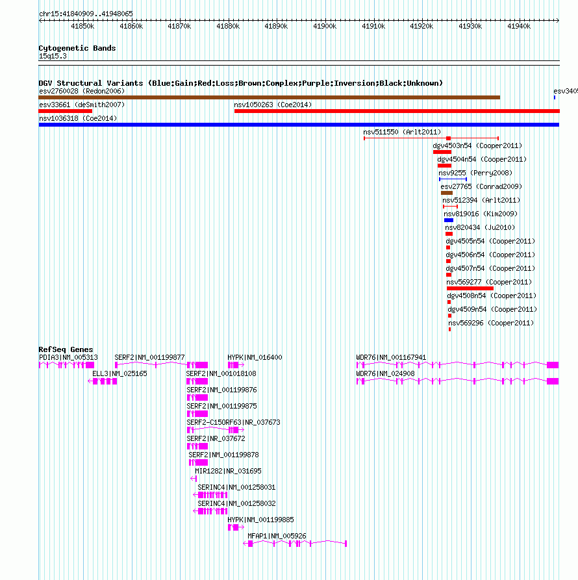This screenshot has height=580, width=578.
Task: Click the Cytogenetic Bands track title
Action: 77,48
